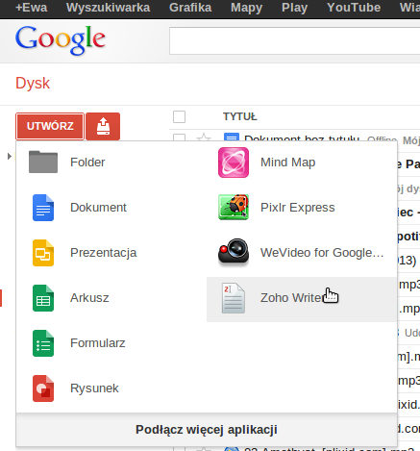Choose Folder from the create menu
420x451 pixels.
pyautogui.click(x=111, y=163)
